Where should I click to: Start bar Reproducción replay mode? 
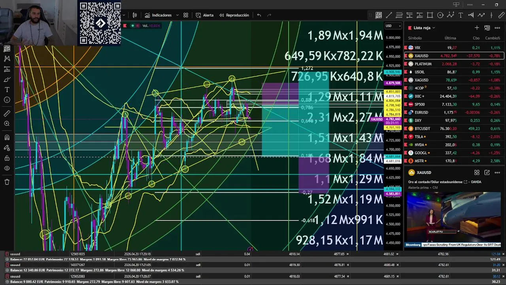(x=234, y=15)
